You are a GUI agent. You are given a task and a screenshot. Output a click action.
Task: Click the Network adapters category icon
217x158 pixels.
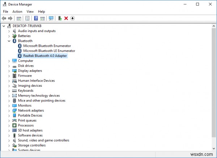click(14, 110)
